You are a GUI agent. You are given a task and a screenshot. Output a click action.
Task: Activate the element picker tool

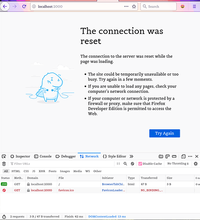[x=4, y=157]
